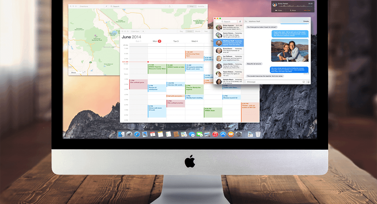377x204 pixels.
Task: Switch calendar to Day view
Action: tap(181, 31)
